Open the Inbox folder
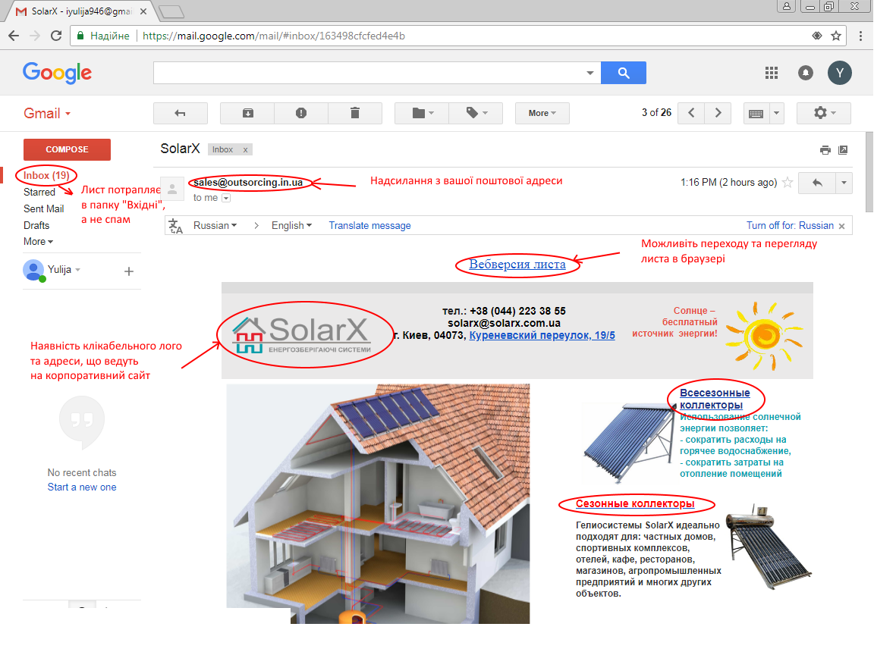Screen dimensions: 874x655 (46, 175)
